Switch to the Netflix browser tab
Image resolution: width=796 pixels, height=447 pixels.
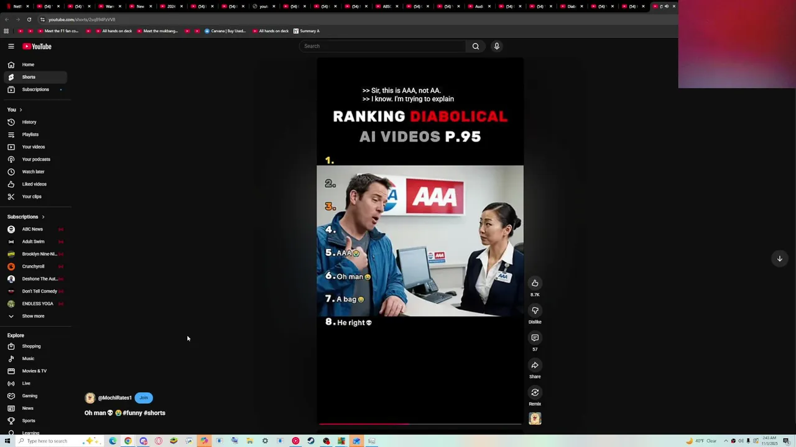[17, 6]
